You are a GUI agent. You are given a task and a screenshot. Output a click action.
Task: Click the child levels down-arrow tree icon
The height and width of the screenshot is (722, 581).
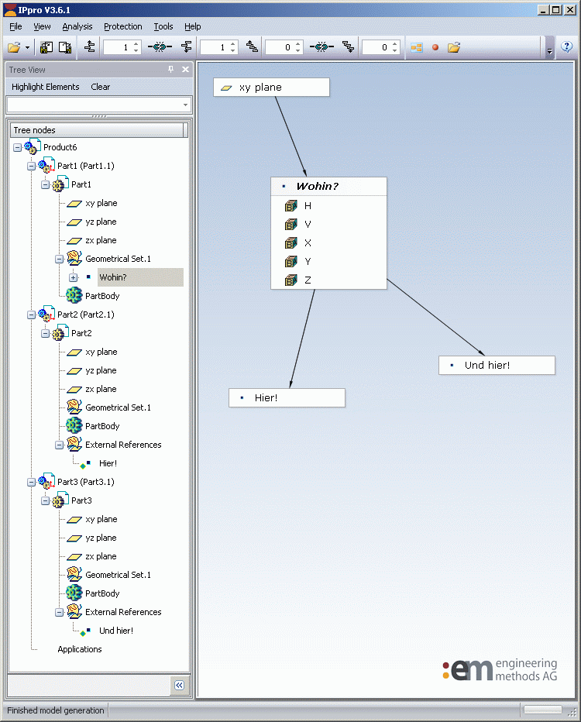(187, 46)
